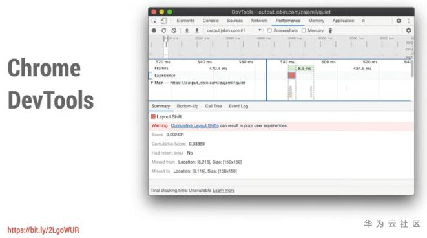Click the Cumulative Score value 0.03889
The height and width of the screenshot is (238, 427).
tap(196, 144)
